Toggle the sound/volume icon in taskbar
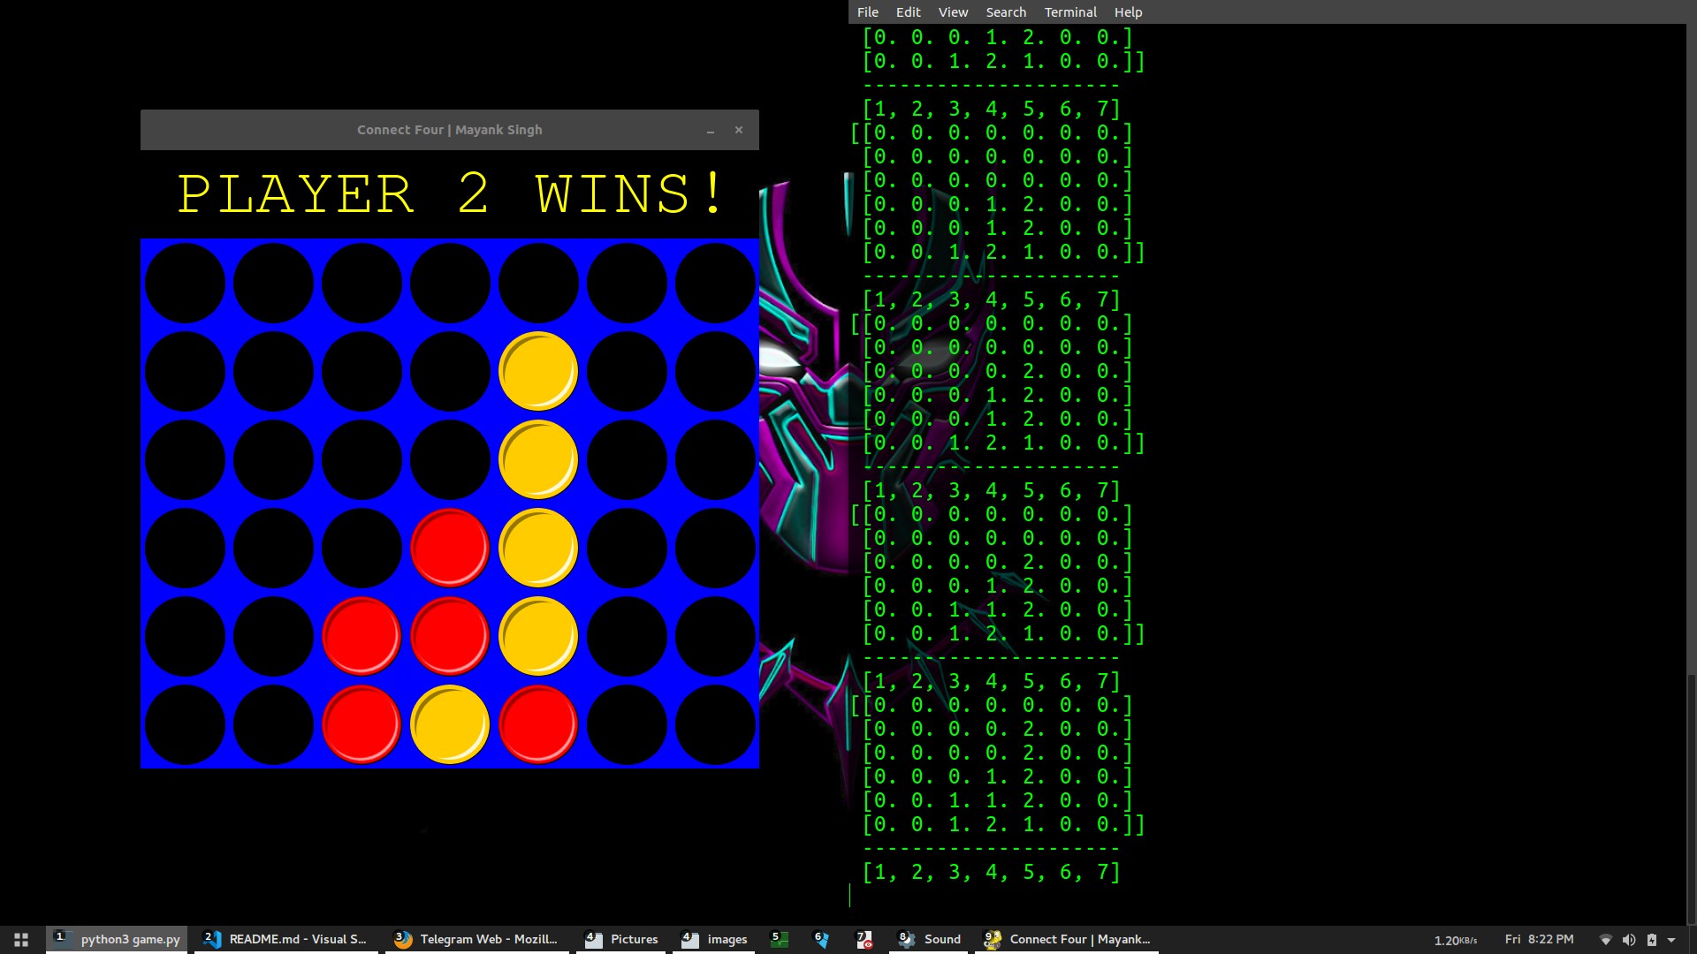The image size is (1697, 954). point(1628,940)
